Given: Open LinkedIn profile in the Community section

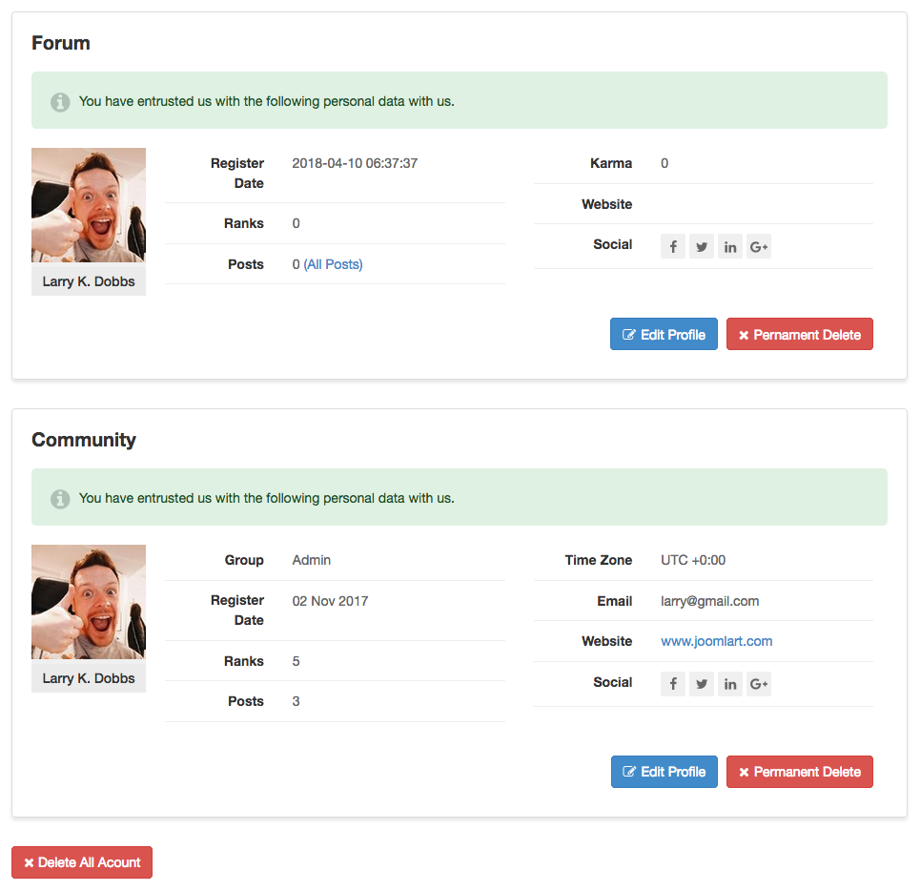Looking at the screenshot, I should point(730,684).
